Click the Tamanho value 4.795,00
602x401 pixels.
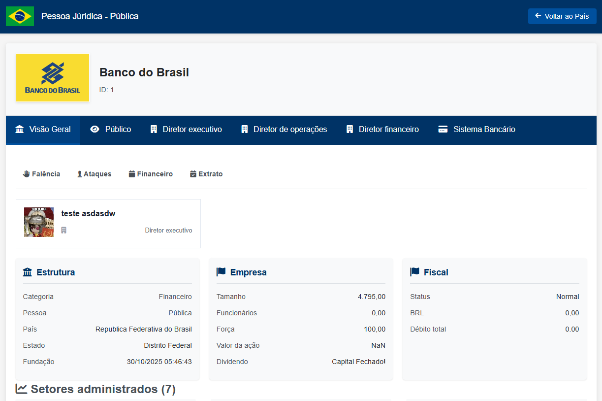click(372, 297)
